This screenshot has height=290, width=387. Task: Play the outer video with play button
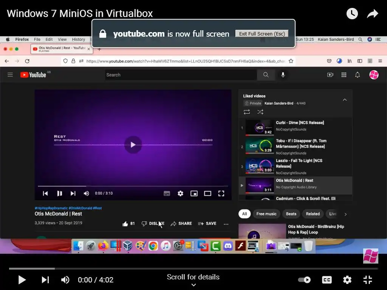coord(22,280)
